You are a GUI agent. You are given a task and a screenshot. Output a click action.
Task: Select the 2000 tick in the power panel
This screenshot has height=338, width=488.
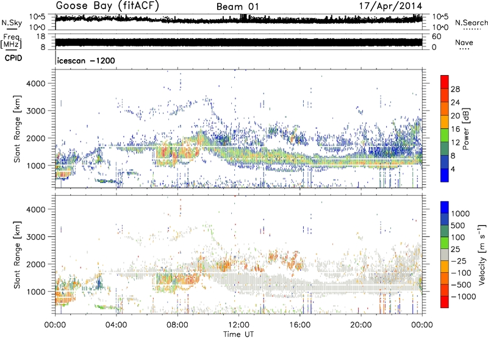[x=35, y=138]
